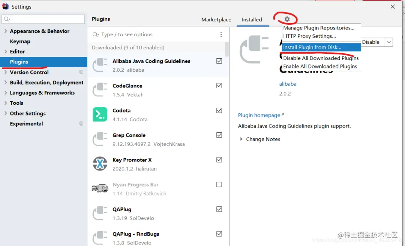Click the CodeGlance plugin icon
This screenshot has width=405, height=246.
tap(100, 90)
